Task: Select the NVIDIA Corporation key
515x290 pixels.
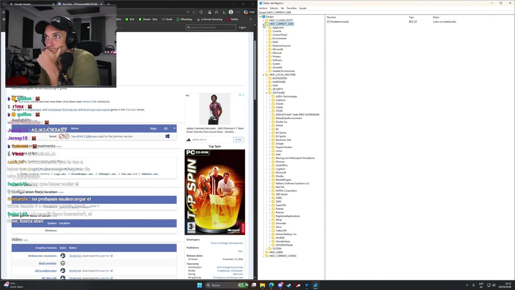Action: click(x=286, y=191)
